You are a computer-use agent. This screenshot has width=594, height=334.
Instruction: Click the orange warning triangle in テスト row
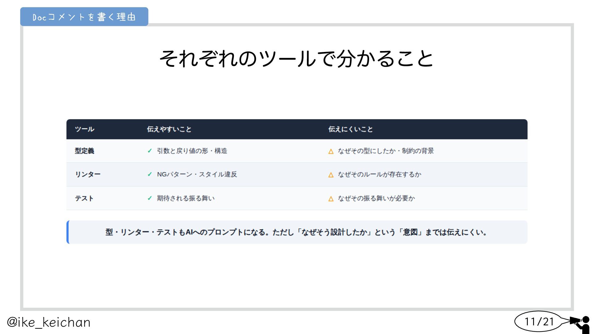[331, 199]
